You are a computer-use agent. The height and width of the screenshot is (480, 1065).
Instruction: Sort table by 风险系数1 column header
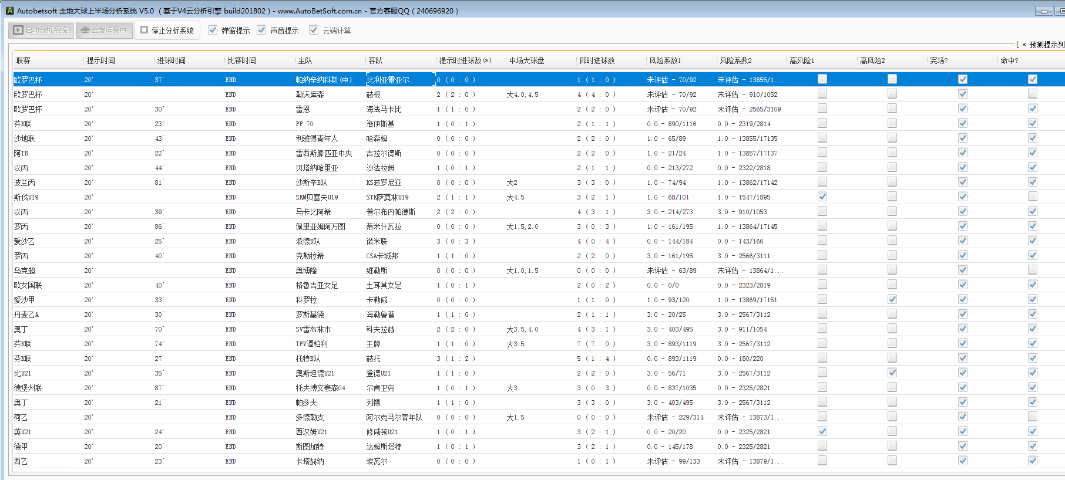[x=665, y=60]
